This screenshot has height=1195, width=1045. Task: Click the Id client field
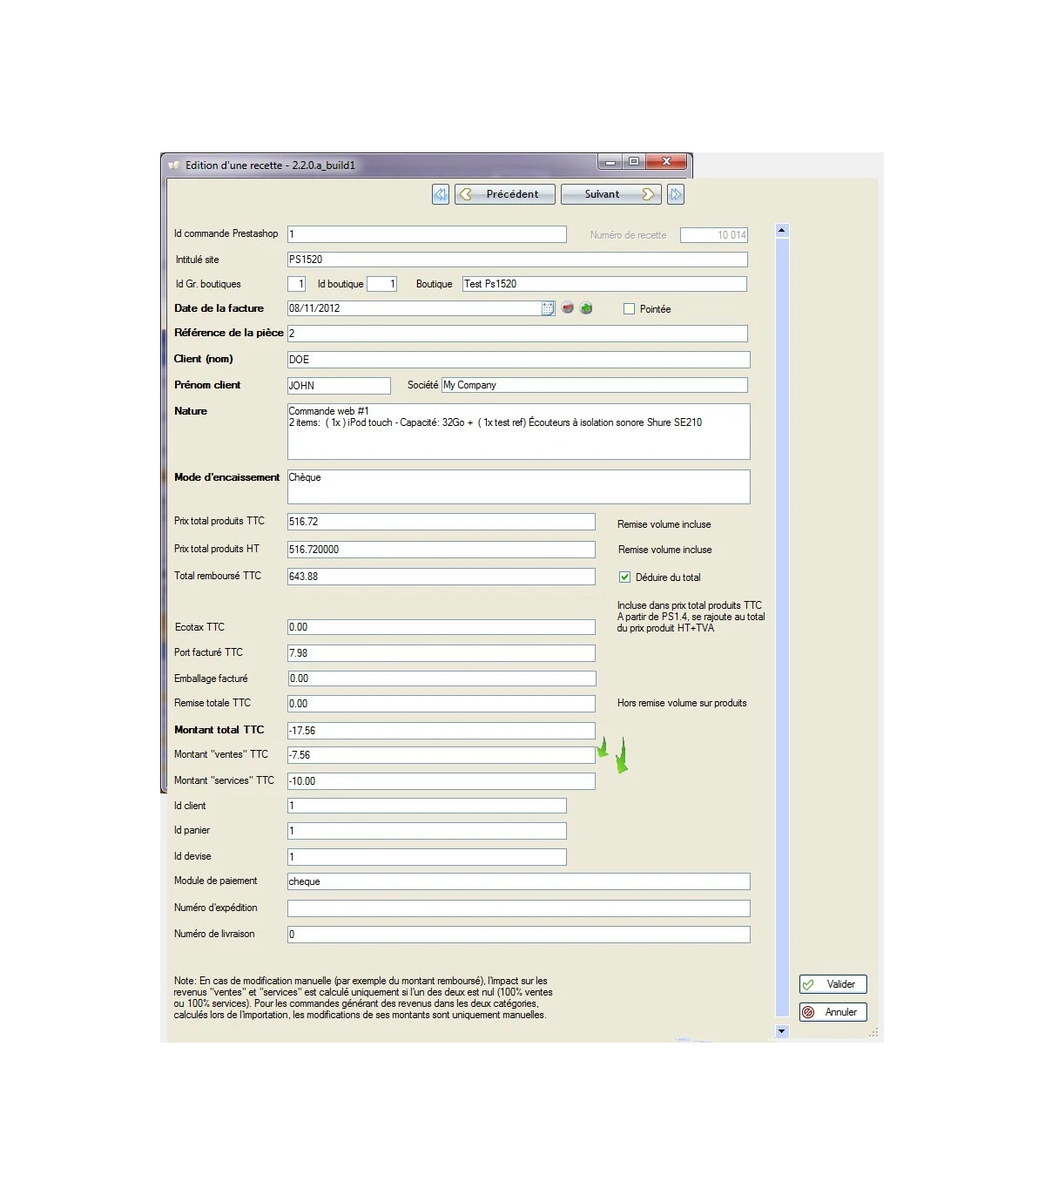[x=427, y=807]
